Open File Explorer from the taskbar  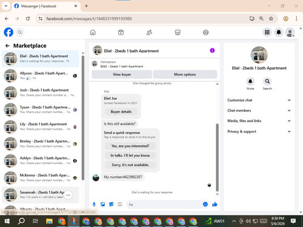pos(49,222)
